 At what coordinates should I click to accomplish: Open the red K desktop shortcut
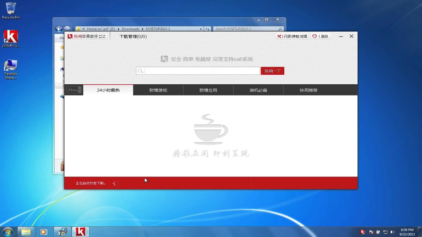click(11, 39)
